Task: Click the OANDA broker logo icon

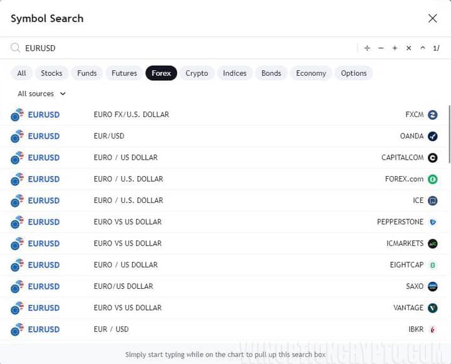Action: pos(432,136)
